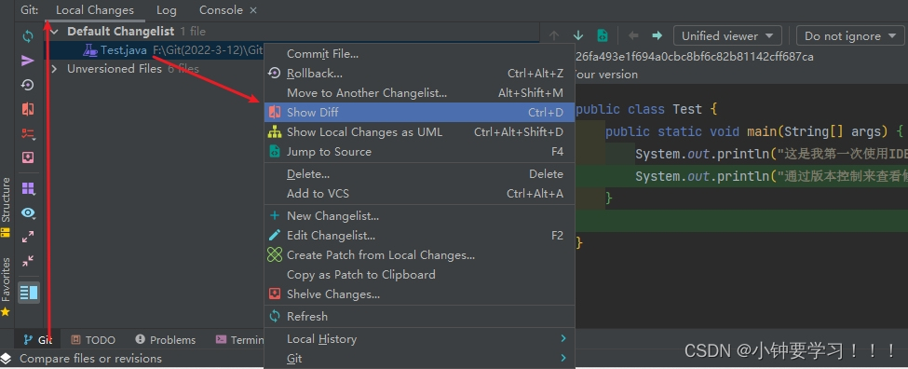
Task: Click the Commit arrow icon in sidebar
Action: (28, 61)
